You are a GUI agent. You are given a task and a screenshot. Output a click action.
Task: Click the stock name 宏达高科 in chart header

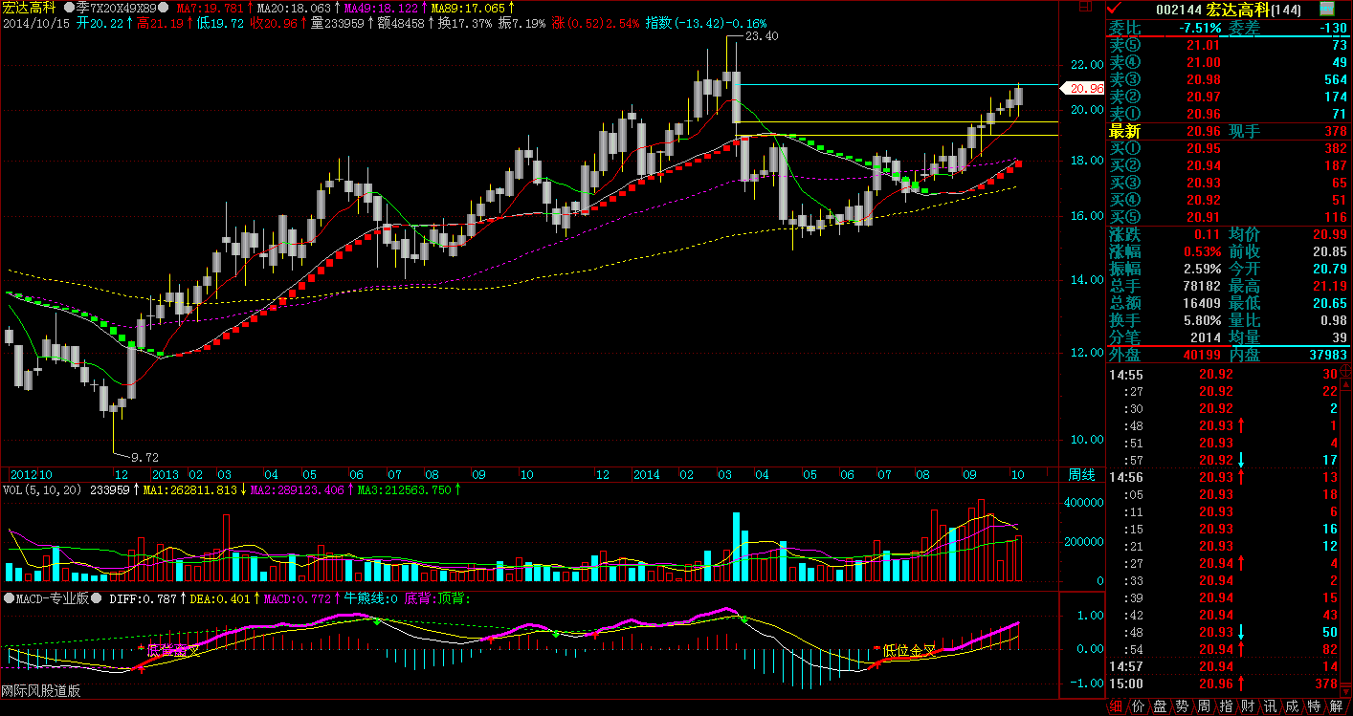tap(29, 7)
